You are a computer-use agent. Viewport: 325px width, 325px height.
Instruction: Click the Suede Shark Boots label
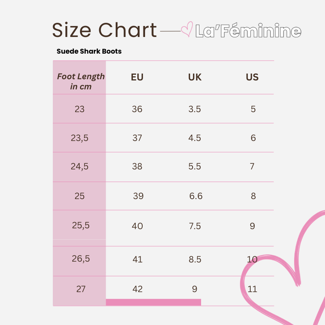pyautogui.click(x=89, y=52)
